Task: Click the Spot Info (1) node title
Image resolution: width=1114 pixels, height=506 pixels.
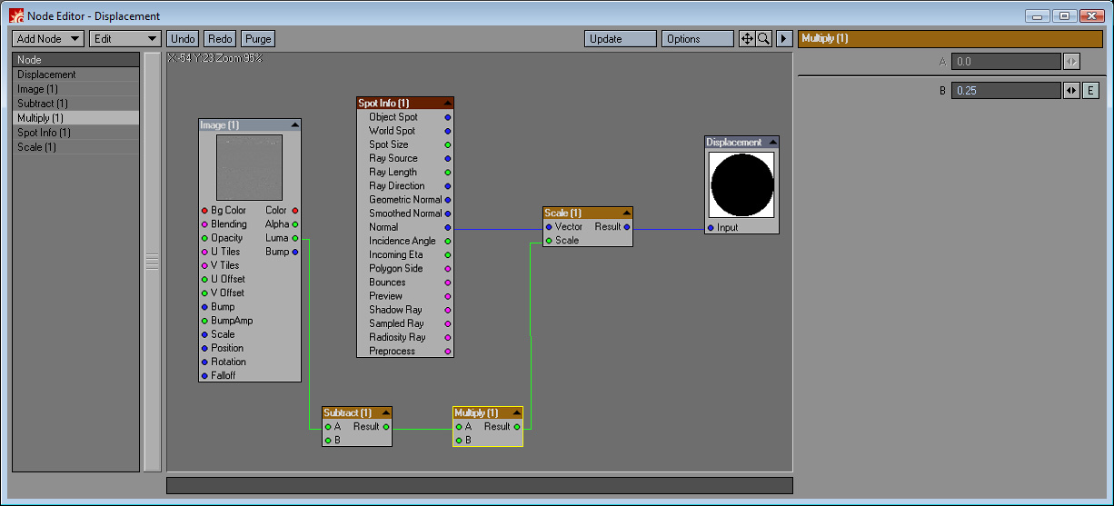Action: (x=405, y=104)
